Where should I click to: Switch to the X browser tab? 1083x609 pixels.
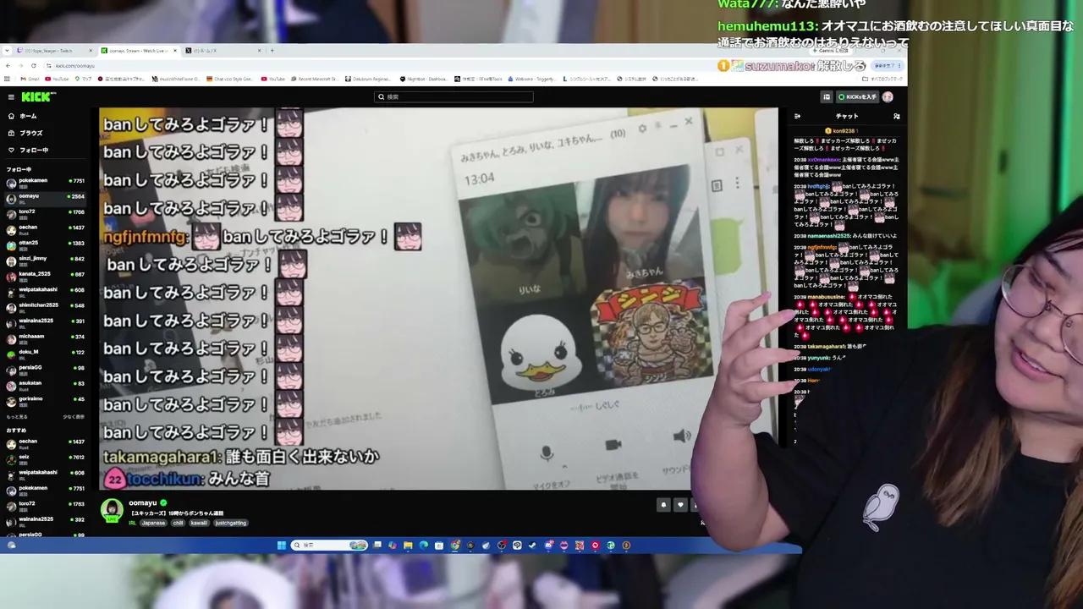click(222, 51)
